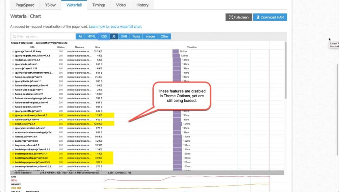This screenshot has height=192, width=339.
Task: Click the download arrow icon on Download HAR
Action: click(259, 17)
